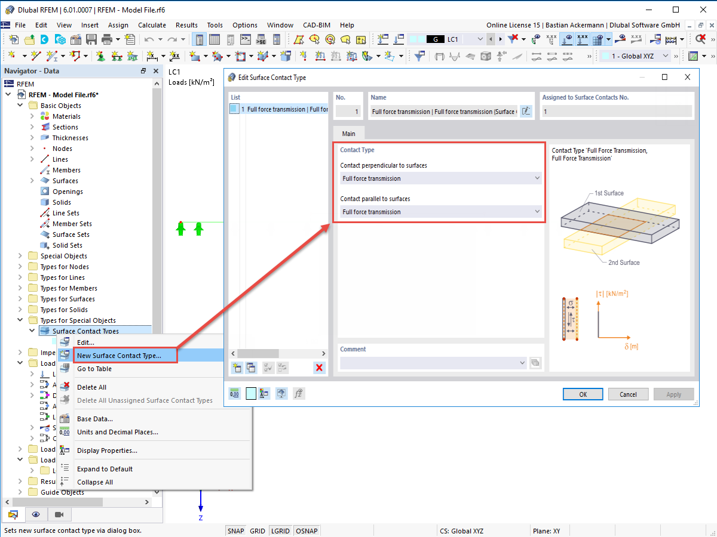Open the rendering mode toolbar icon

tap(281, 393)
